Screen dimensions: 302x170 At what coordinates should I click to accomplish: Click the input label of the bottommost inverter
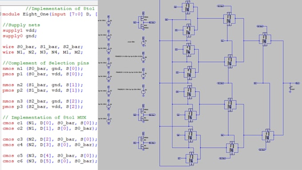(x=135, y=143)
